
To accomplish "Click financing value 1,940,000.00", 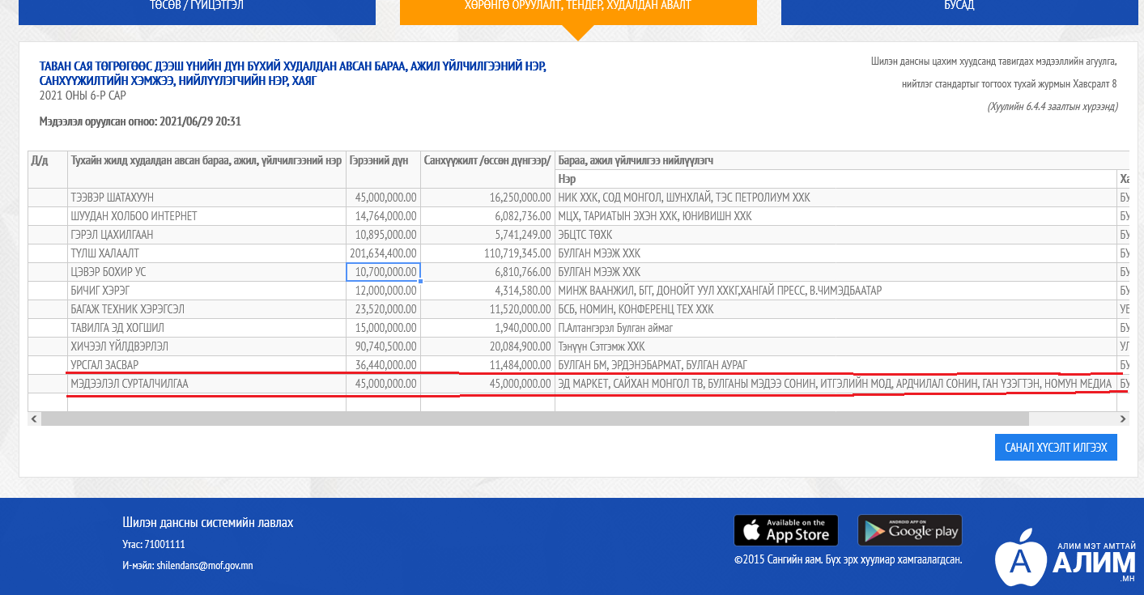I will coord(488,328).
